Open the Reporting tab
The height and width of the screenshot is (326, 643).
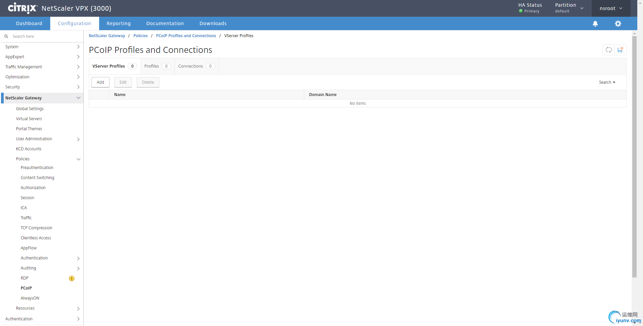coord(119,23)
